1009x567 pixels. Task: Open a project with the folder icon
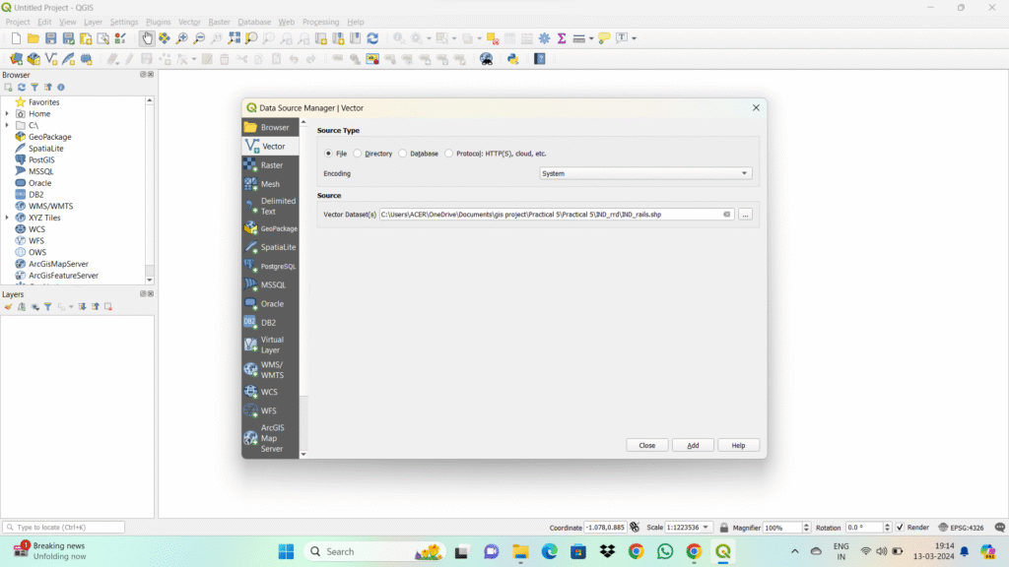(x=33, y=38)
